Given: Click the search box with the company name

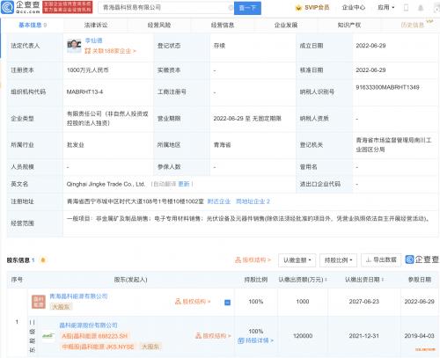Looking at the screenshot, I should point(165,8).
